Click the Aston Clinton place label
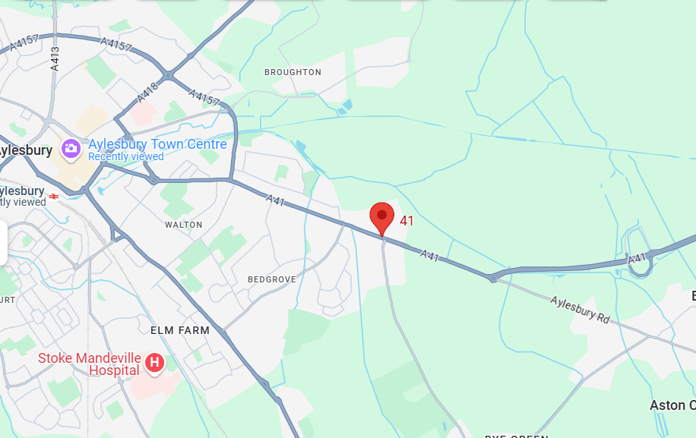Screen dimensions: 696x438 point(673,405)
